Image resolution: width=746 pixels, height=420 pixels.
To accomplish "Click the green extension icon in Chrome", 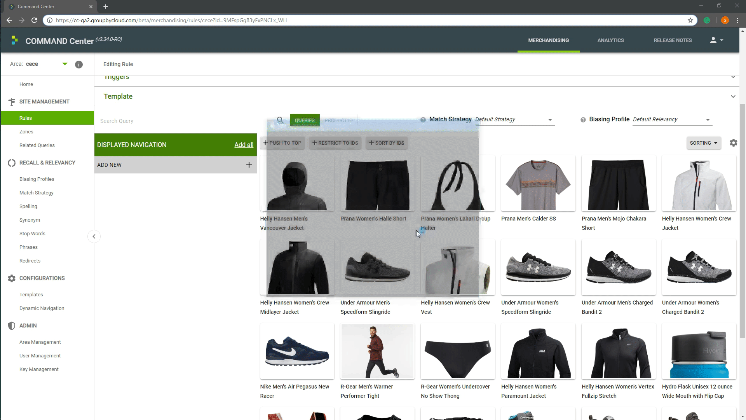I will tap(707, 20).
